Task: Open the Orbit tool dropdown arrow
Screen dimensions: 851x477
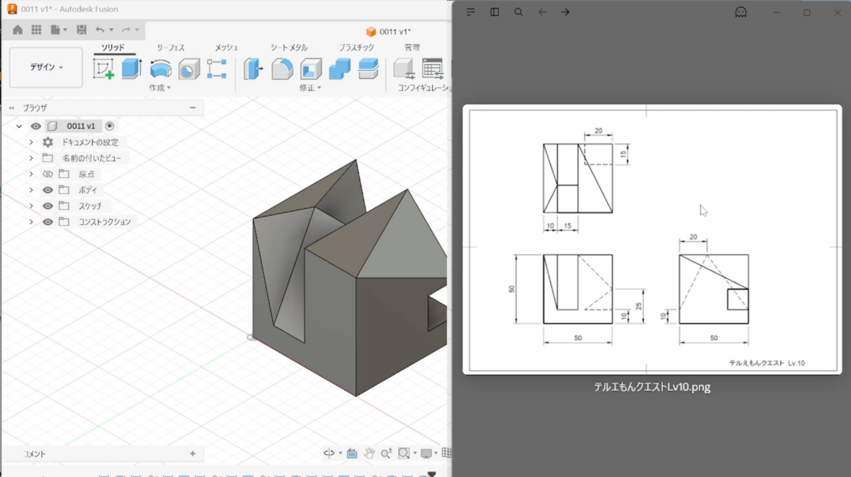Action: point(340,453)
